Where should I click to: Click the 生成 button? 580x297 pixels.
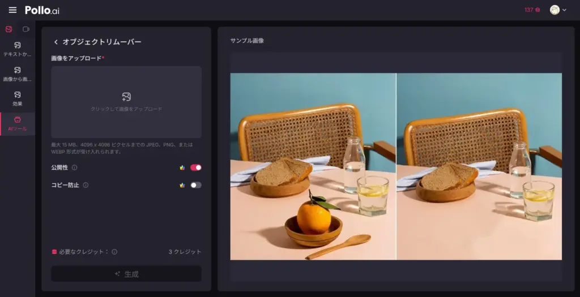point(126,274)
